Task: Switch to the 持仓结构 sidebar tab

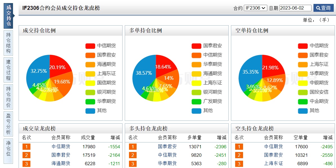Action: click(8, 43)
